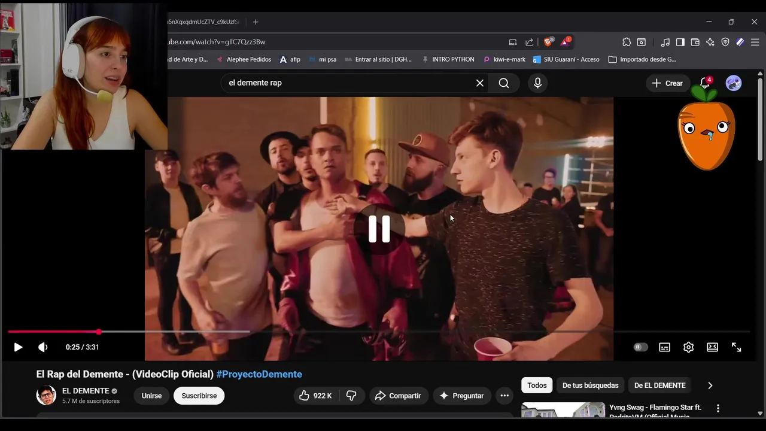The height and width of the screenshot is (431, 766).
Task: Clear the search text with the X
Action: (x=479, y=83)
